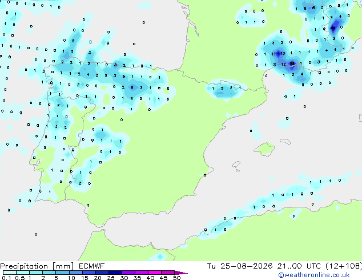Click the '0.5' legend scale label
362x280 pixels.
[x=19, y=278]
